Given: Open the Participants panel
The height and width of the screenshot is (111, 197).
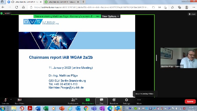Looking at the screenshot, I should click(x=73, y=101).
